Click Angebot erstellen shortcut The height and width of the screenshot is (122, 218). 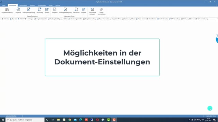point(41,19)
